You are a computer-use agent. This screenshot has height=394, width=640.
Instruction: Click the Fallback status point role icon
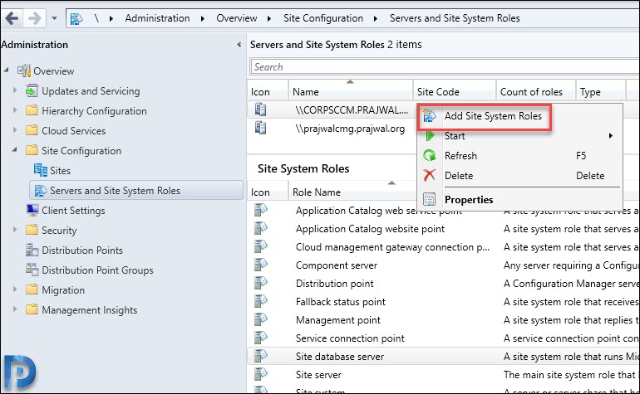[260, 301]
